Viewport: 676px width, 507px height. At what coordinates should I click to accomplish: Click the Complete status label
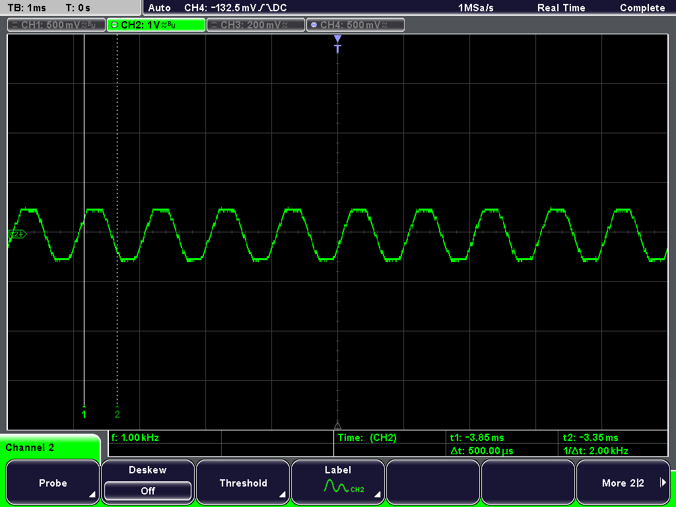pos(642,8)
